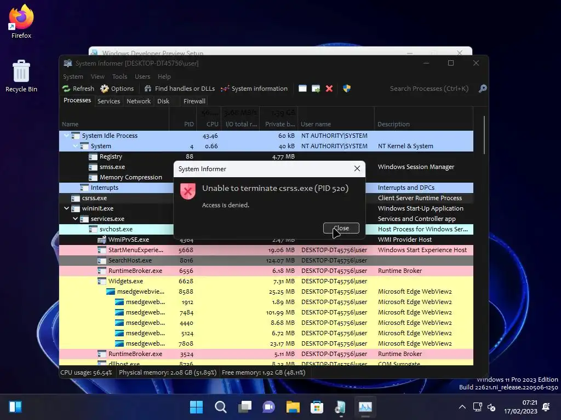Click the msedgewebview icon with PID 8588

pos(111,291)
